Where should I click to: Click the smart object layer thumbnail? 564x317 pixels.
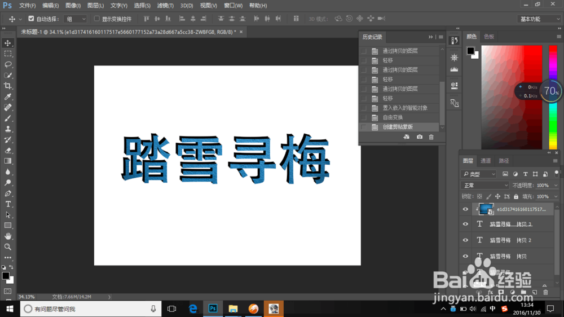(486, 209)
